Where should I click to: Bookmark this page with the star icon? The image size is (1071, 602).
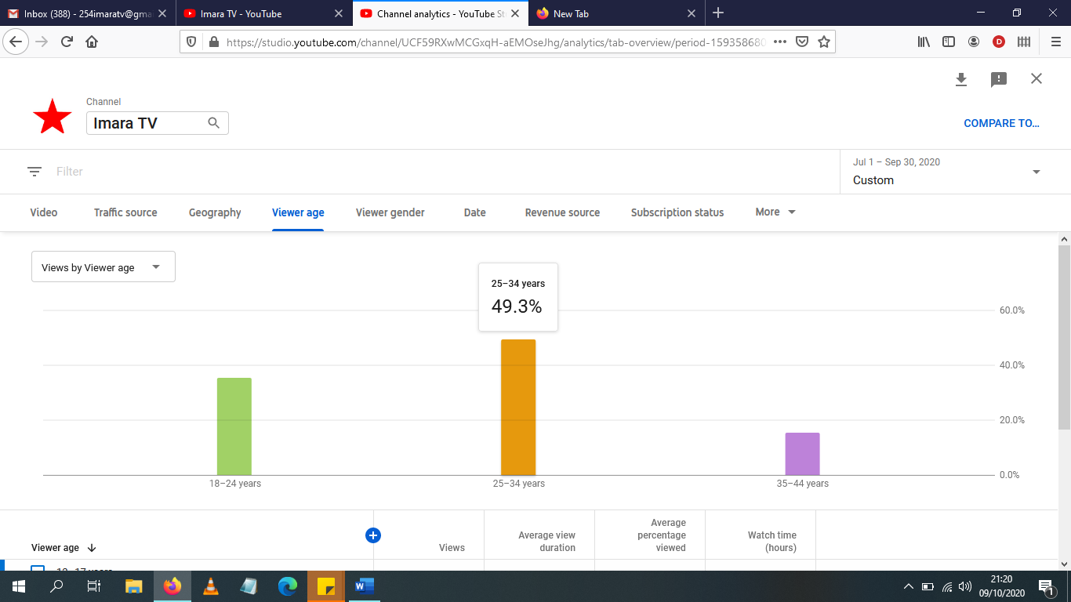point(824,42)
